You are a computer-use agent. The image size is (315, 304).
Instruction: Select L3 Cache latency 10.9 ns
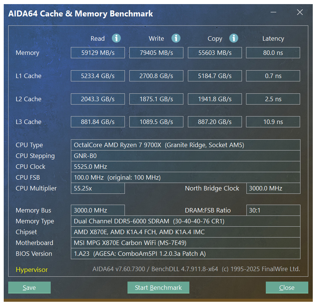(273, 122)
